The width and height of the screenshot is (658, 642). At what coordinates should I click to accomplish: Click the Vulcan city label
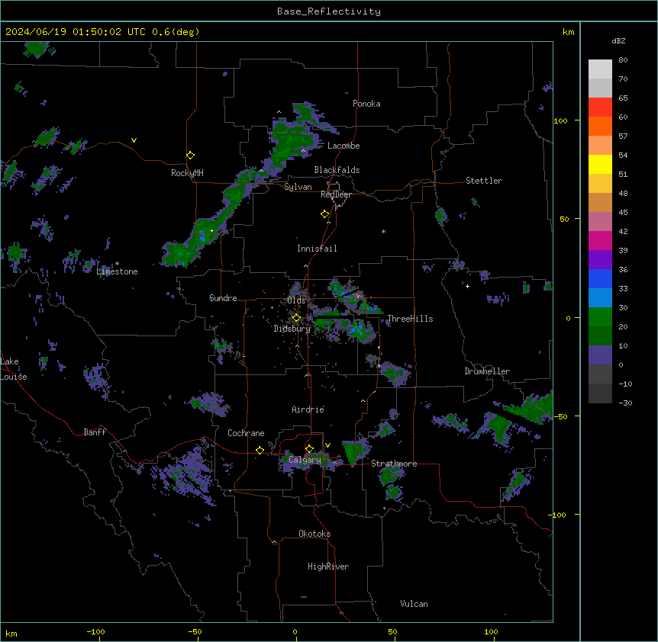pyautogui.click(x=414, y=604)
